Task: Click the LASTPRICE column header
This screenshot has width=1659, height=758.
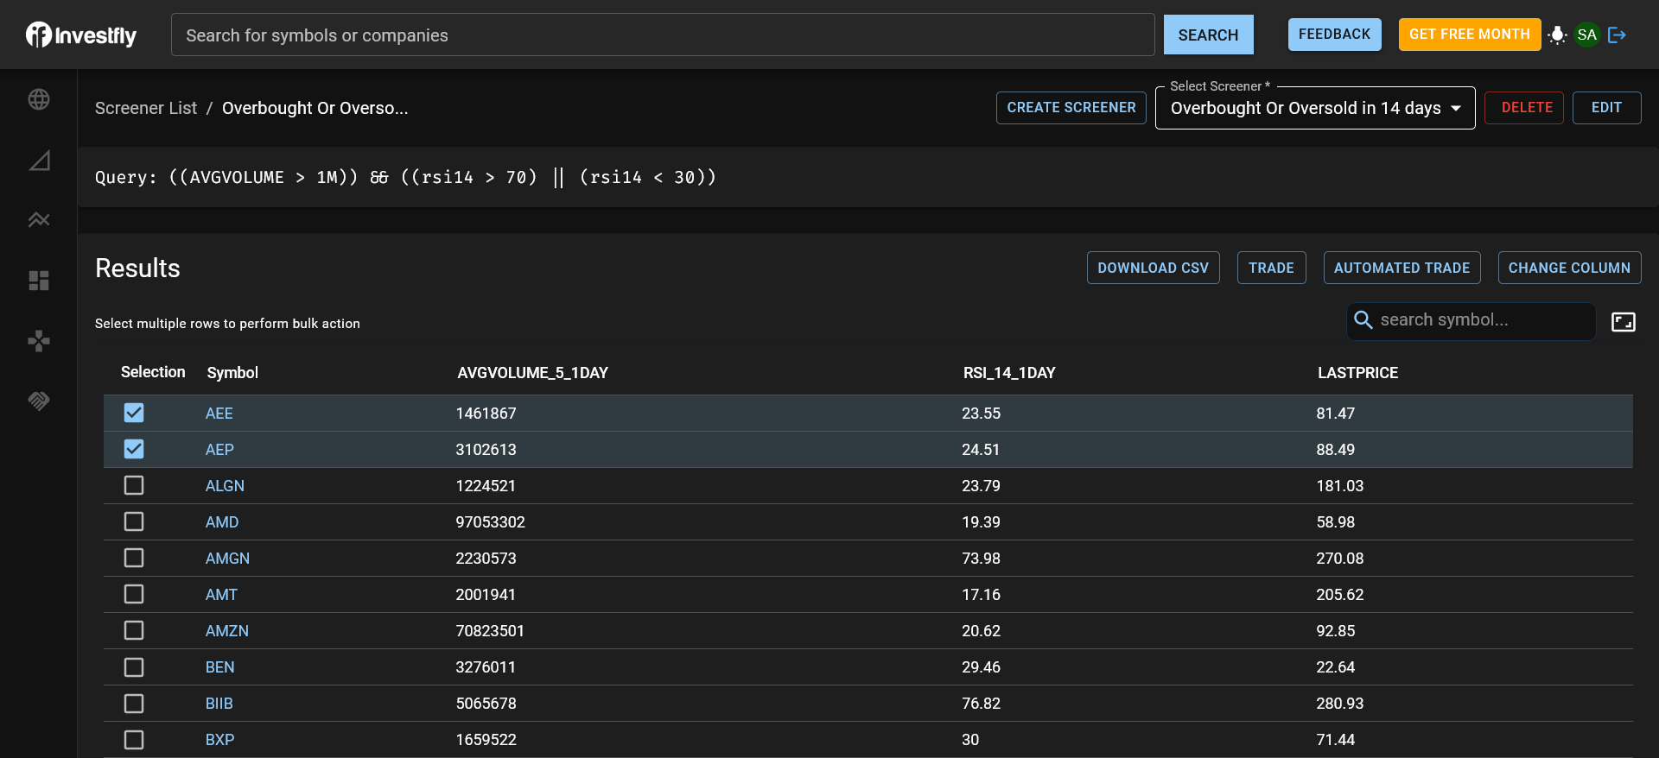Action: point(1357,373)
